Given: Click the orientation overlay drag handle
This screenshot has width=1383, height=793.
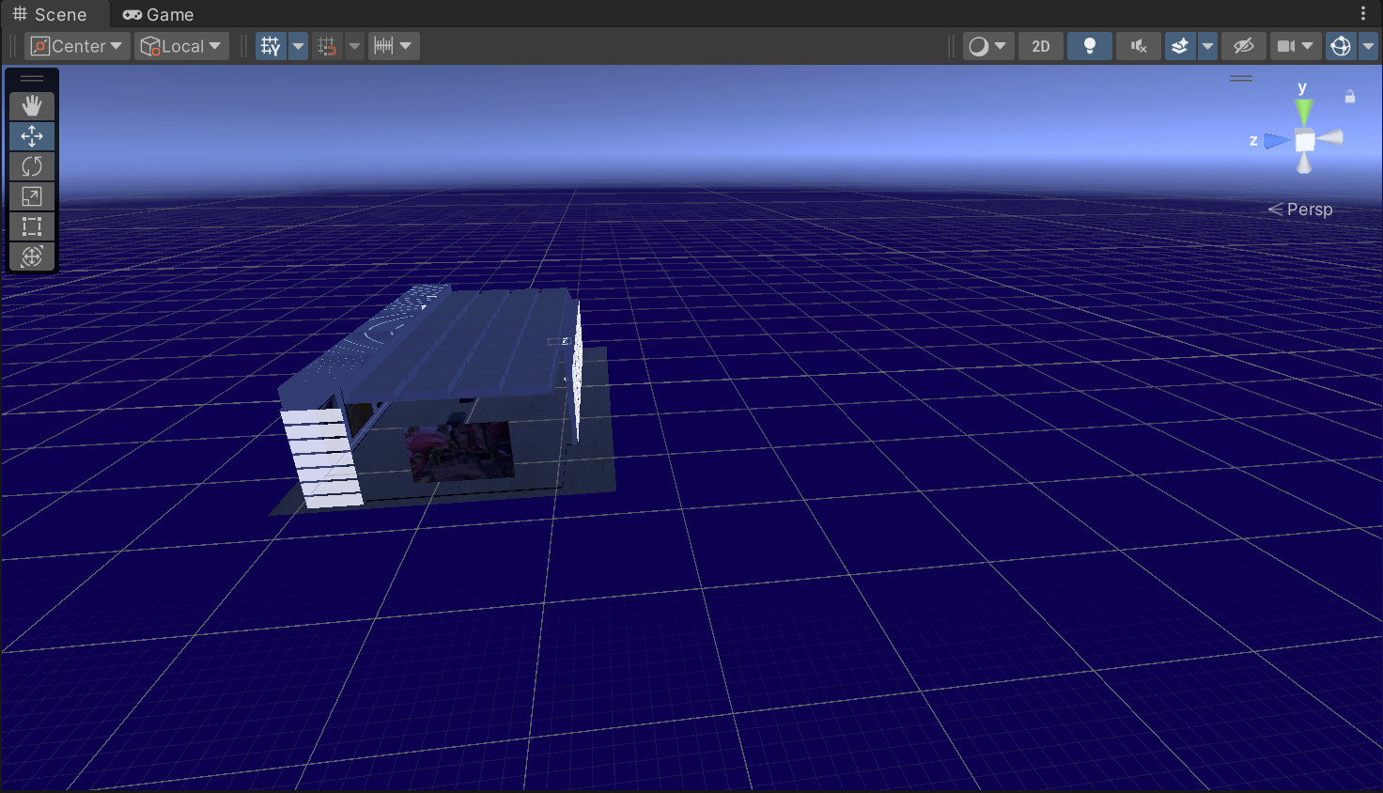Looking at the screenshot, I should (1241, 79).
